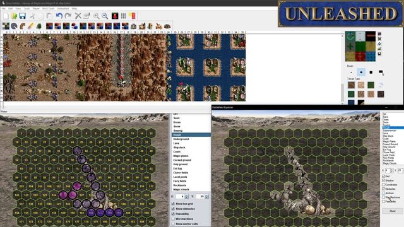Select 'Swamp' in the left terrain list
Viewport: 404px width, 227px height.
tap(191, 131)
